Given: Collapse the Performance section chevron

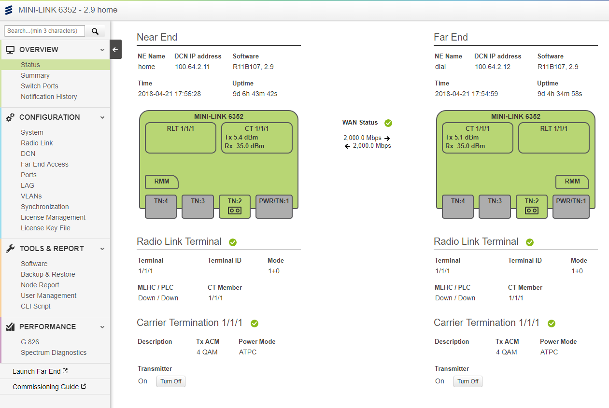Looking at the screenshot, I should [x=102, y=327].
